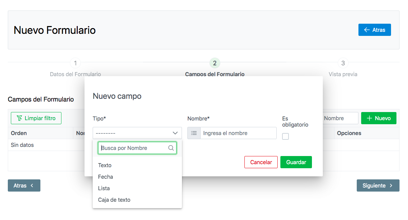Toggle the Es obligatorio checkbox
The image size is (408, 220).
coord(285,136)
